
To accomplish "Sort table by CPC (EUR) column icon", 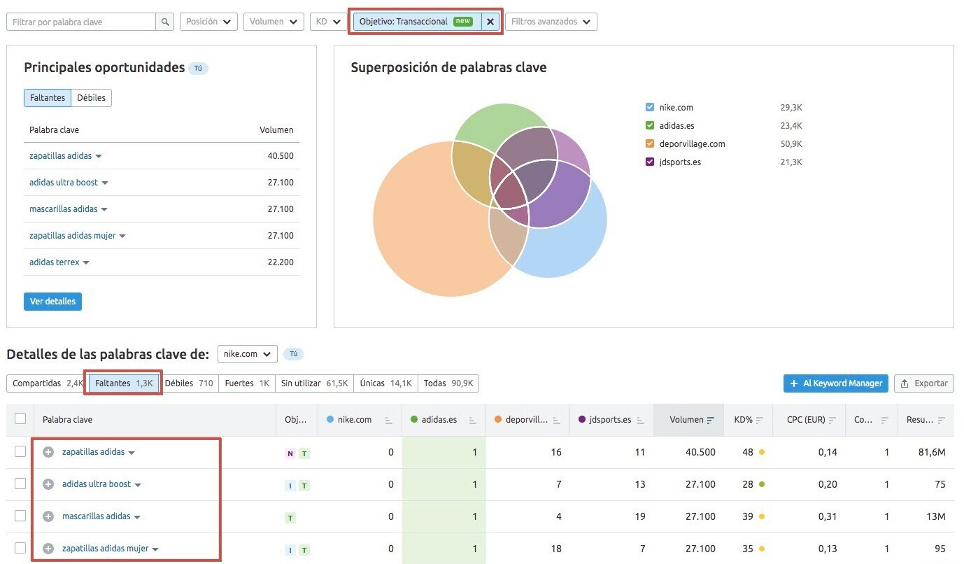I will 832,420.
